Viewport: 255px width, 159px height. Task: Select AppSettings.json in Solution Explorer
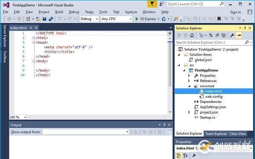[x=213, y=107]
